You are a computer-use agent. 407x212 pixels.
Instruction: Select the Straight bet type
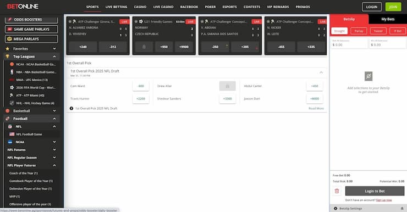pyautogui.click(x=339, y=31)
